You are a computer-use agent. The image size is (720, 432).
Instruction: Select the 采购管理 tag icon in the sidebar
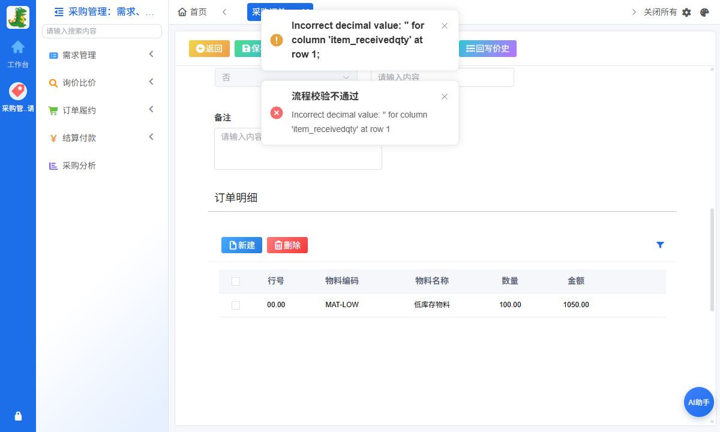click(18, 91)
